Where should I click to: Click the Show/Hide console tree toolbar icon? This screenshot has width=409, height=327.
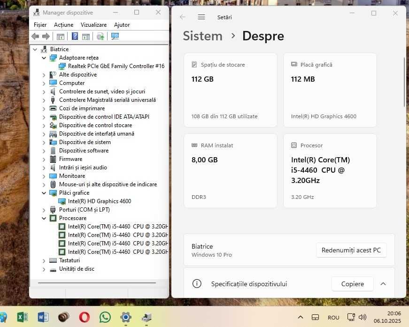61,37
